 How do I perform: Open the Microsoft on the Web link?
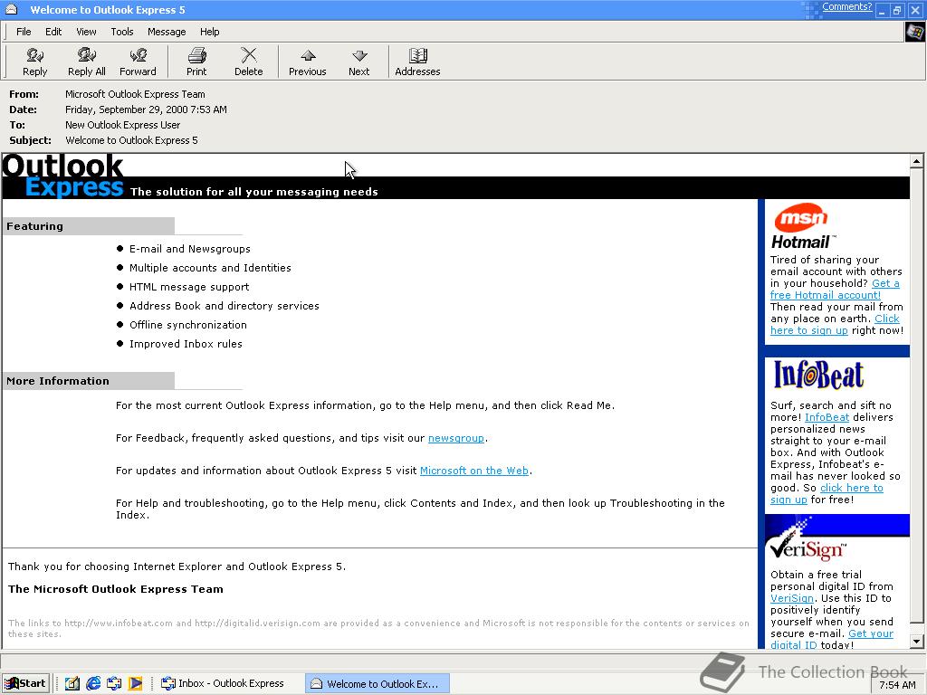tap(474, 471)
